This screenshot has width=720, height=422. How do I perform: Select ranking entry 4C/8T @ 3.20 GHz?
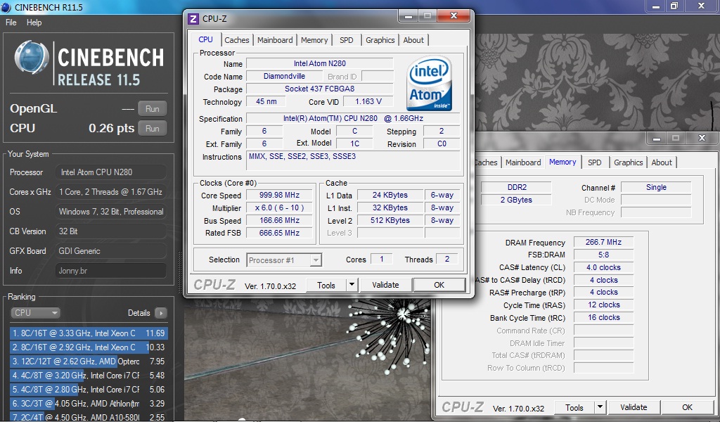coord(88,375)
